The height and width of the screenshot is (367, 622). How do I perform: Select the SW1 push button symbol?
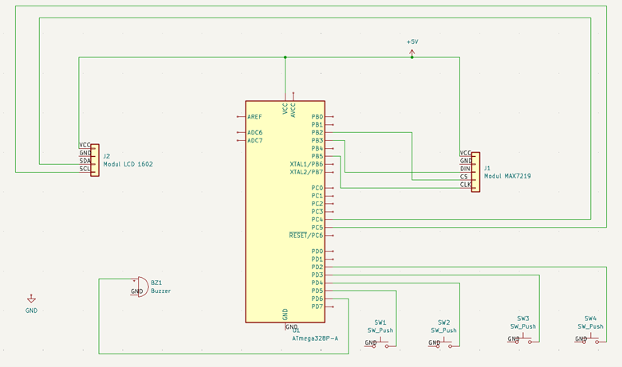pyautogui.click(x=380, y=343)
